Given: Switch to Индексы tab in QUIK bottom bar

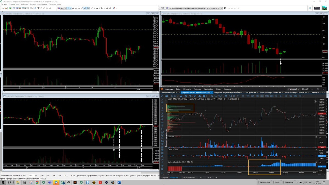Looking at the screenshot, I should (x=101, y=175).
